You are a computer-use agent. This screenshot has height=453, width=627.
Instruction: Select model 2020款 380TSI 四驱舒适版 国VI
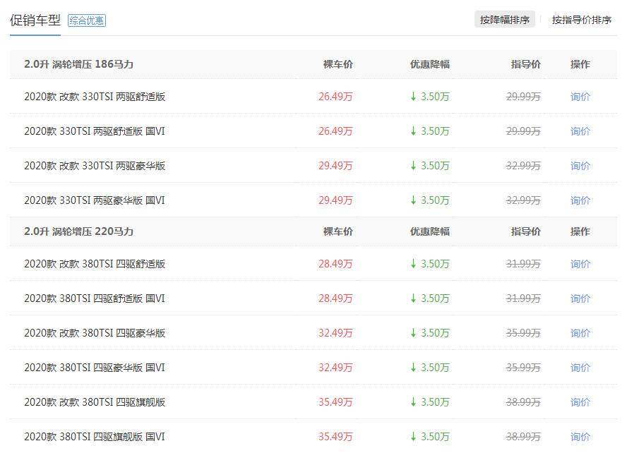tap(95, 298)
